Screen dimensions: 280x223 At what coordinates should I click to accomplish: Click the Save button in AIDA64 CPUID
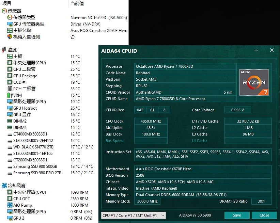tap(237, 215)
